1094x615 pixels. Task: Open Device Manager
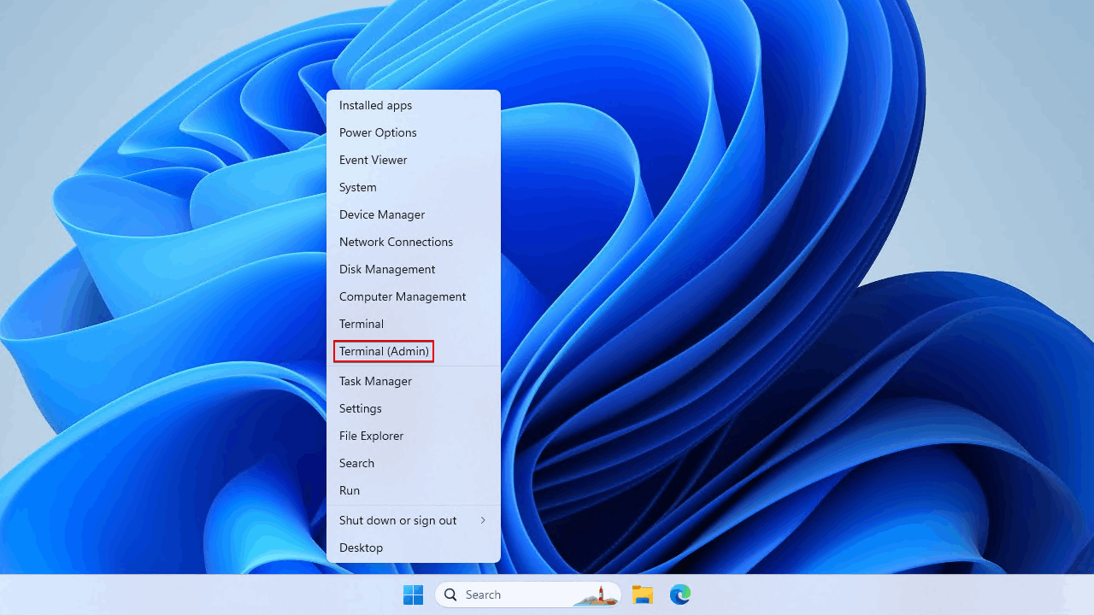382,214
